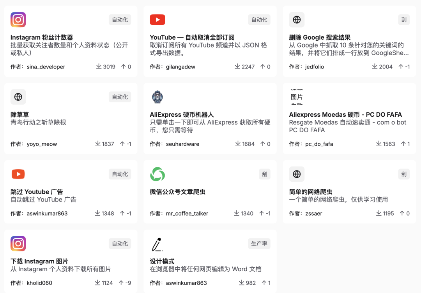Click the globe icon on 除草草 card
The image size is (421, 293).
tap(18, 97)
